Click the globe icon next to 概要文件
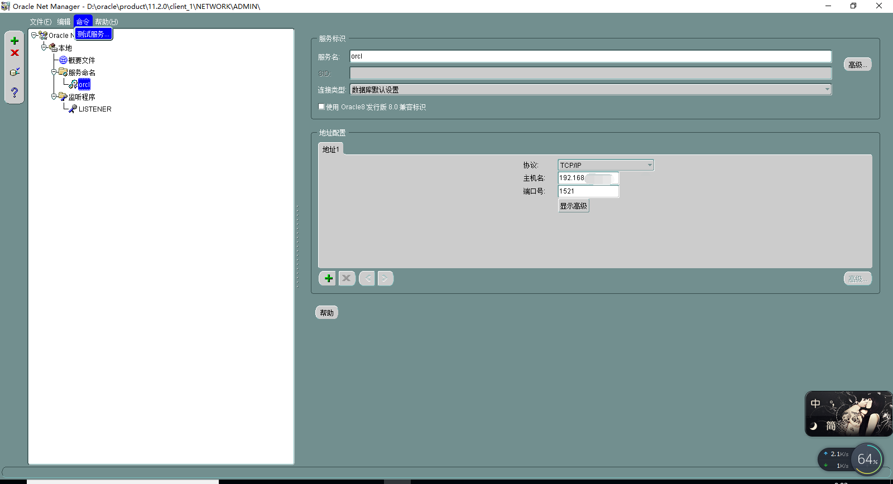This screenshot has width=893, height=484. (63, 60)
